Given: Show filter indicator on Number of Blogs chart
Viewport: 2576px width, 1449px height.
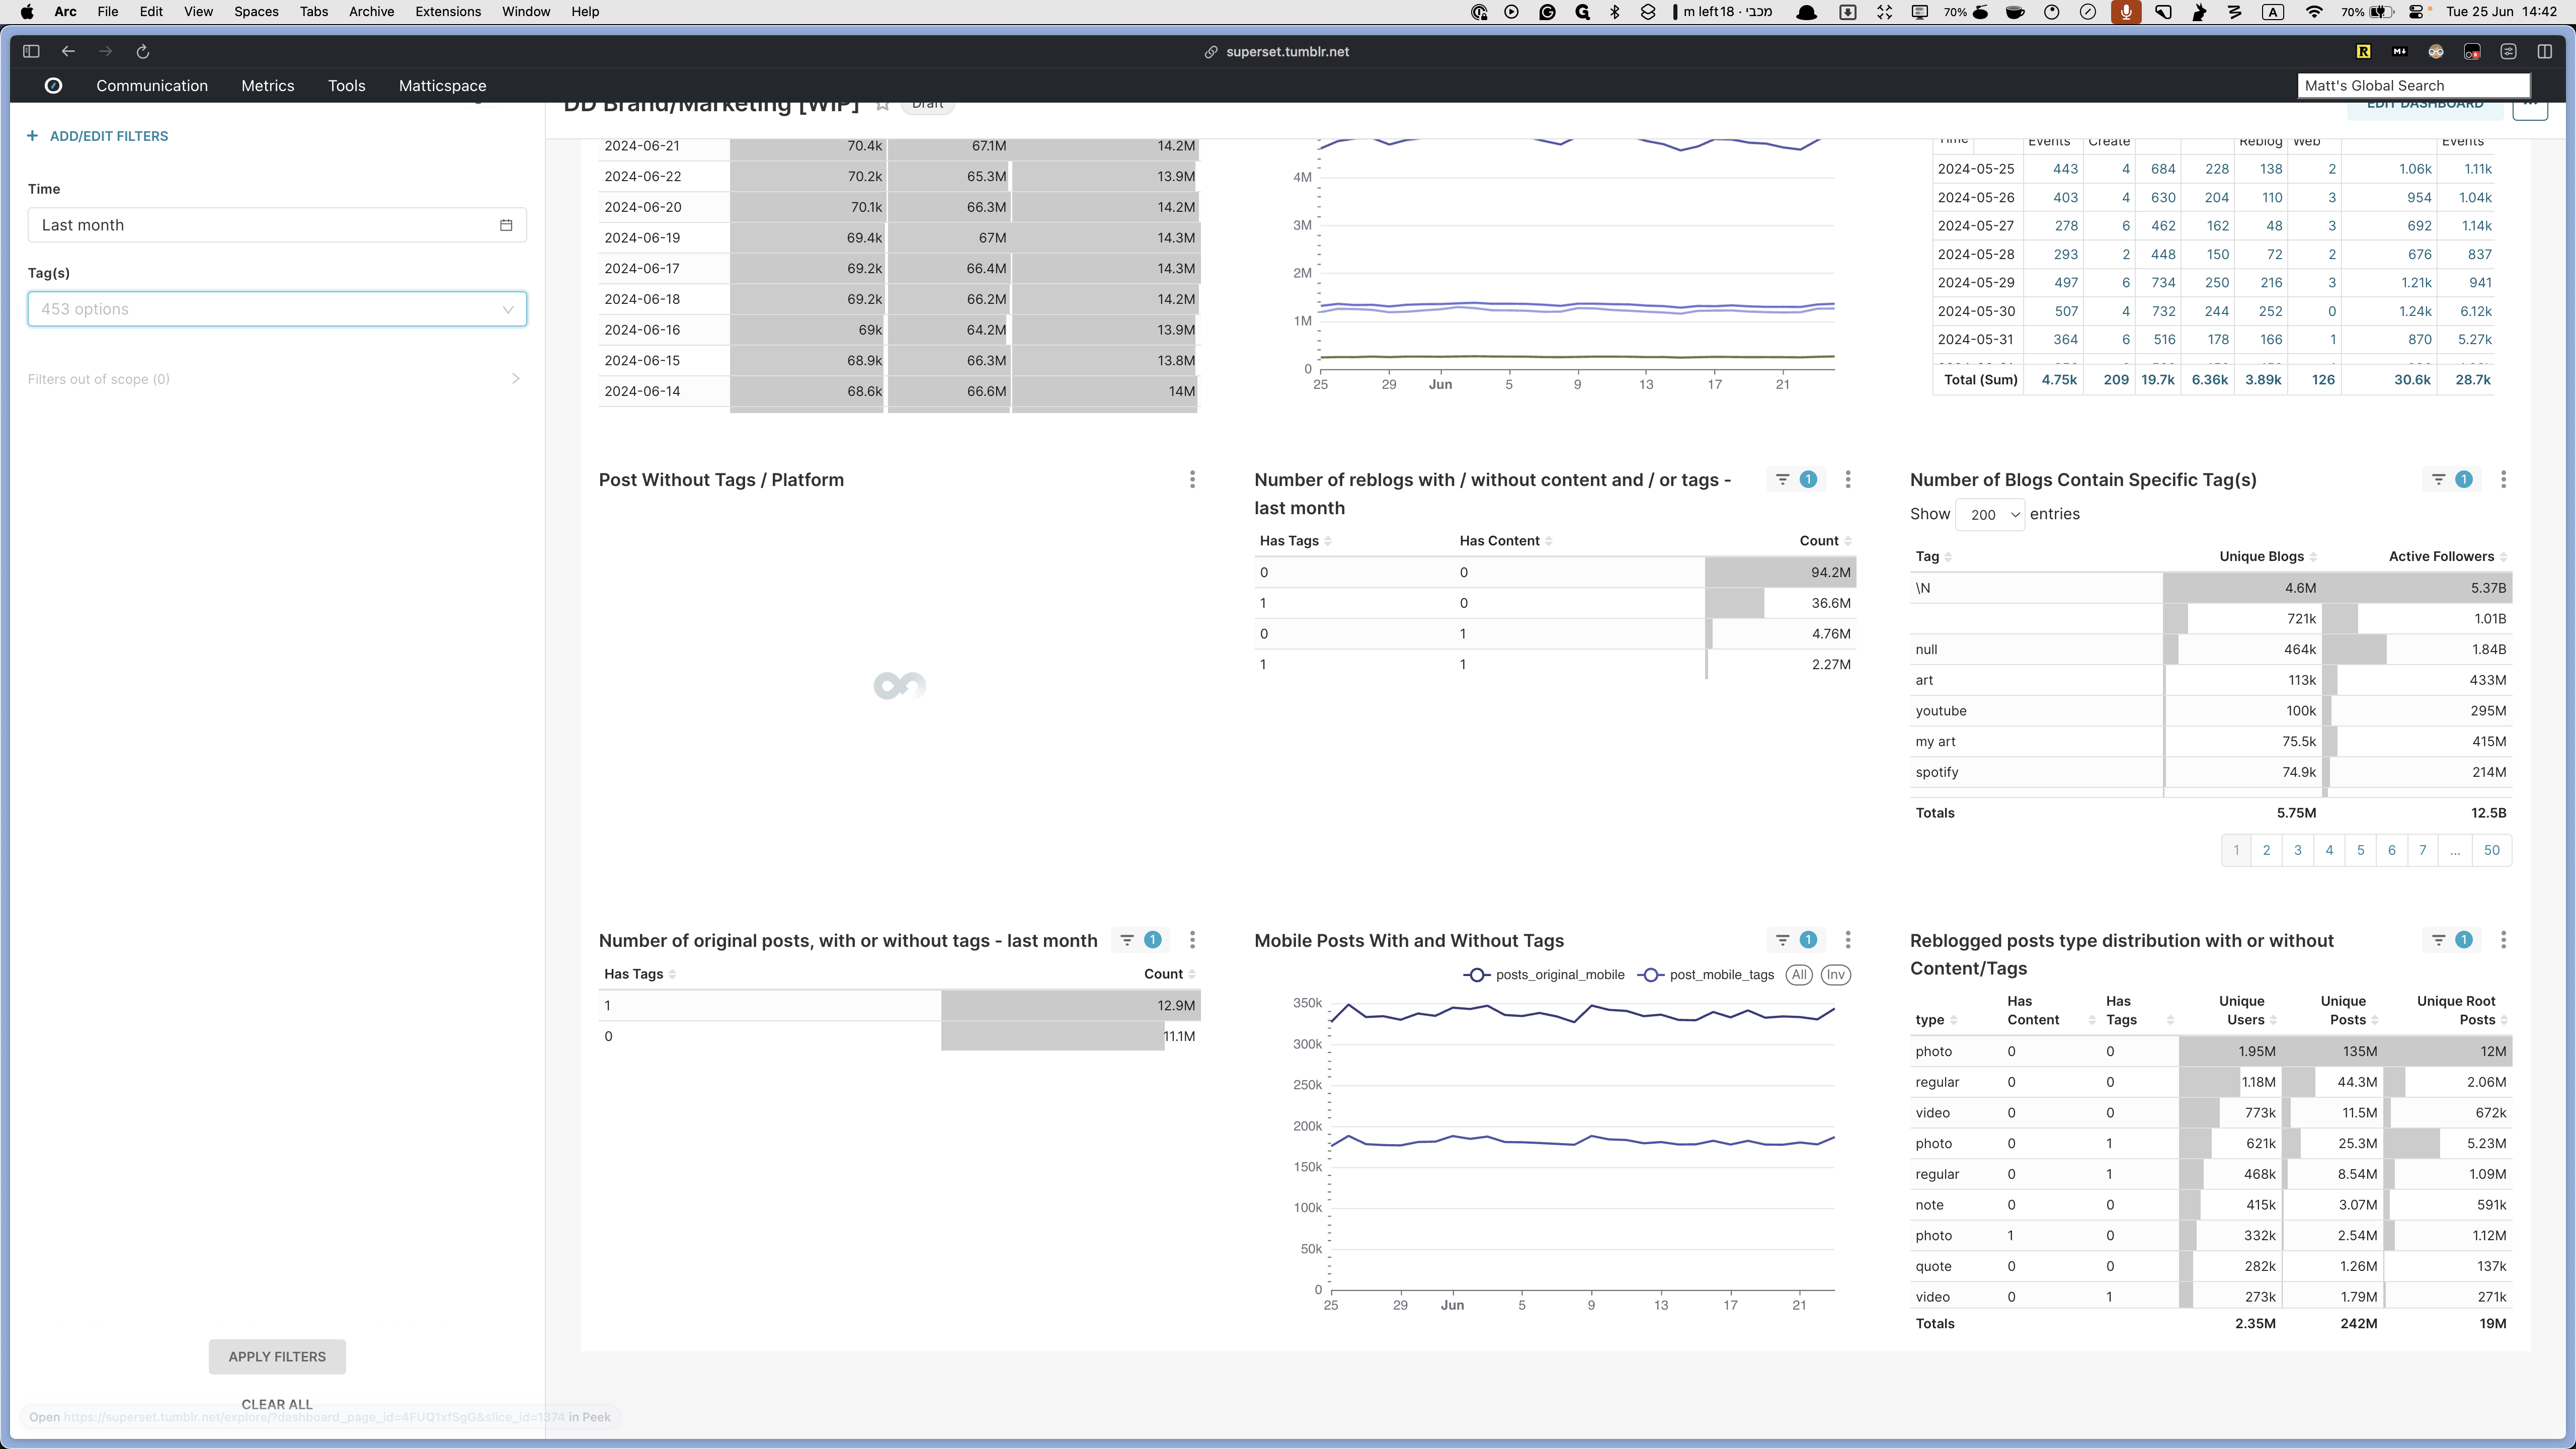Looking at the screenshot, I should 2451,480.
